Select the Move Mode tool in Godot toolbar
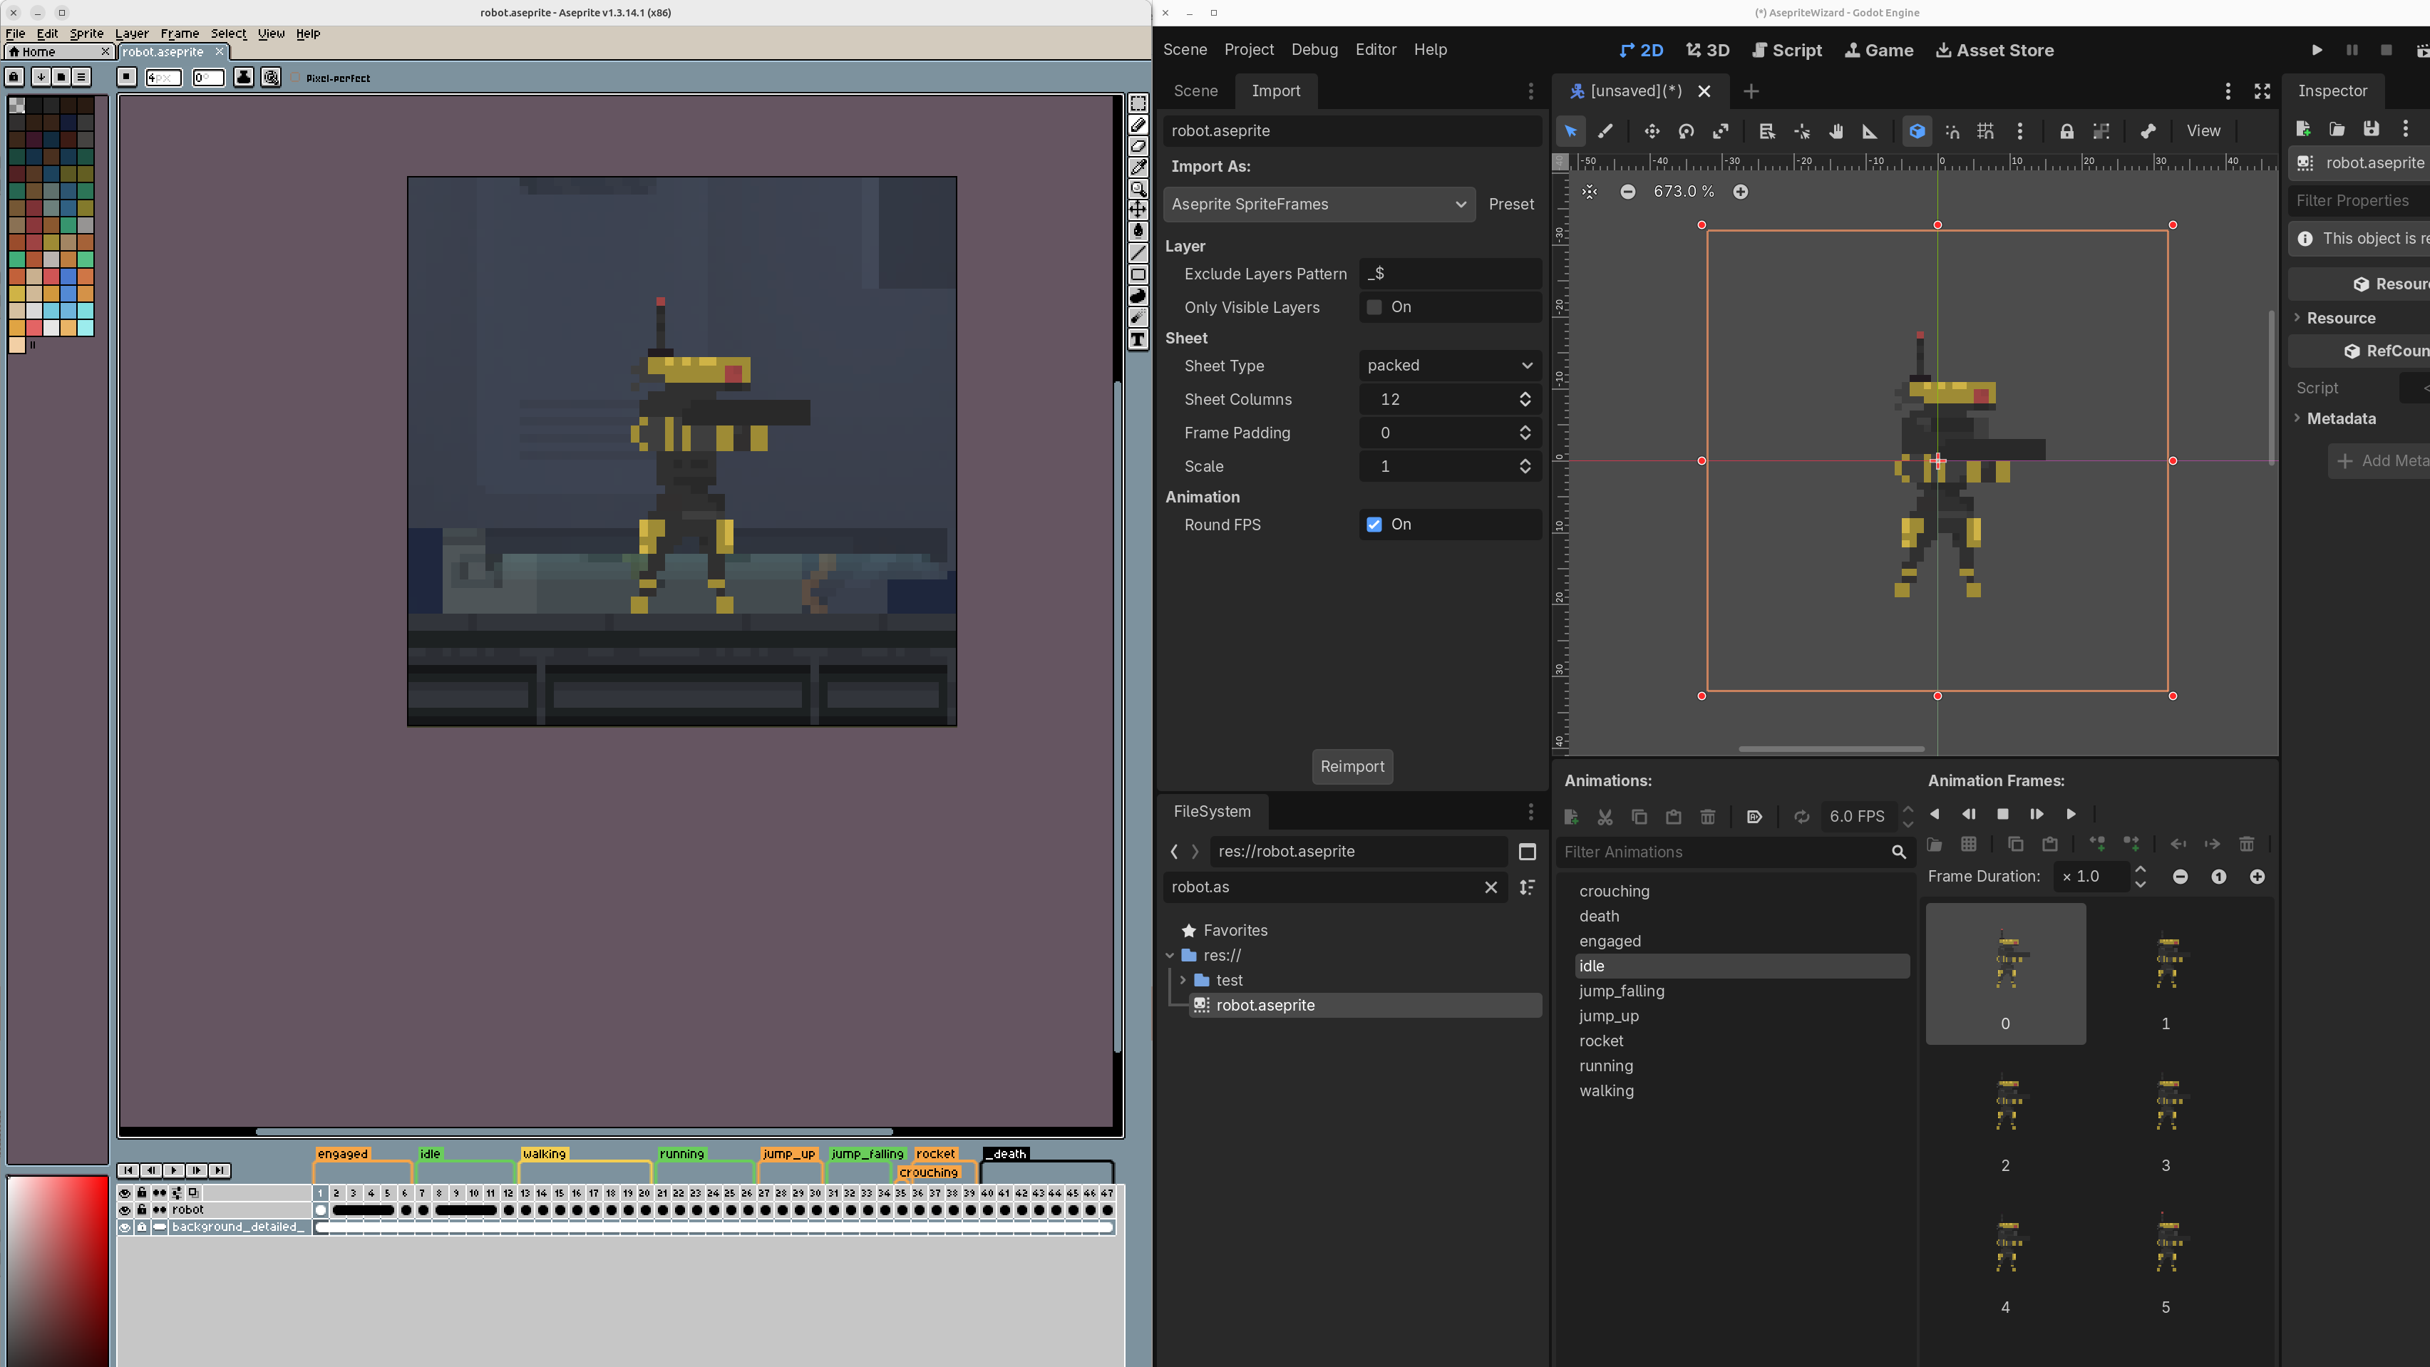Screen dimensions: 2430x1367 click(x=1652, y=131)
